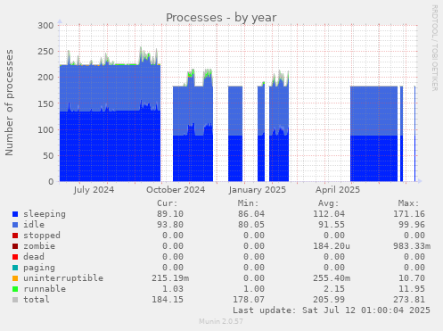
Task: Click the 'Avg:' column header
Action: point(328,203)
